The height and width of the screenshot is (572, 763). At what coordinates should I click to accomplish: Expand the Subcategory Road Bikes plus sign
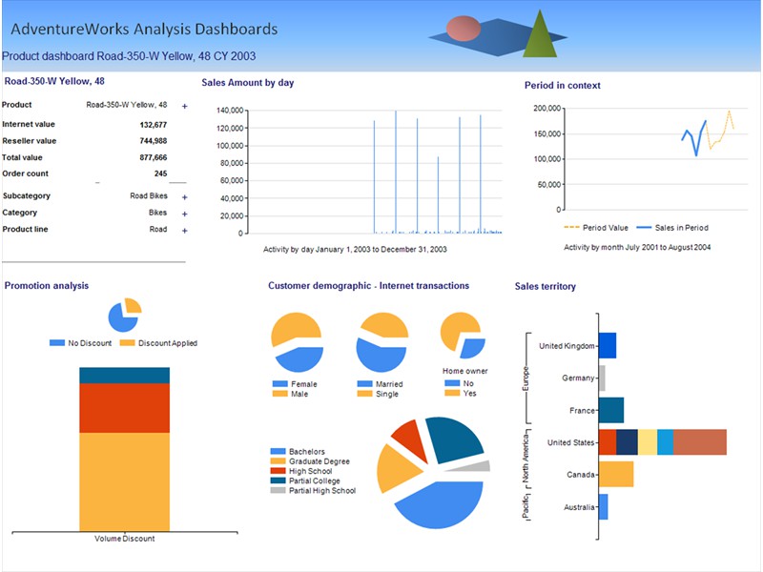pyautogui.click(x=184, y=197)
